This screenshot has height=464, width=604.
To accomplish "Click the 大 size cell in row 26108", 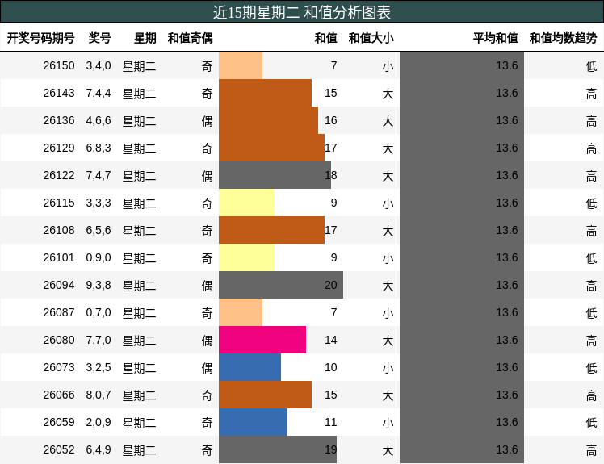I will click(388, 231).
